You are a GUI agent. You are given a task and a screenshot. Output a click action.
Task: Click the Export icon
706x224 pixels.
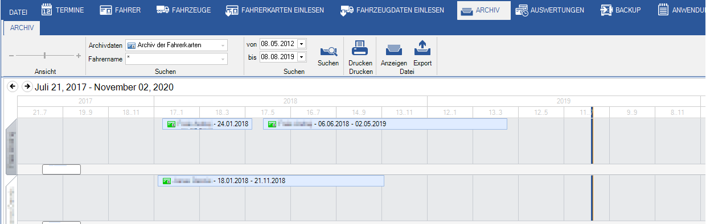tap(422, 48)
